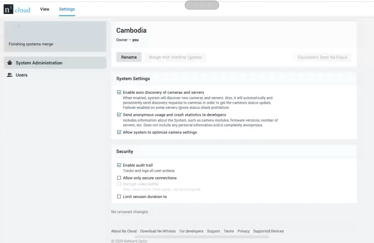Viewport: 374px width, 243px height.
Task: Enable Limit session duration checkbox
Action: pyautogui.click(x=119, y=197)
